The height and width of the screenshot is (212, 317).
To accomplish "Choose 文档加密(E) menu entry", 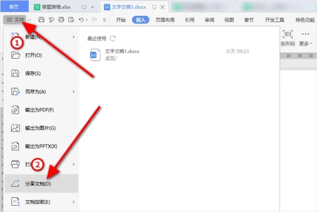I will coord(41,202).
